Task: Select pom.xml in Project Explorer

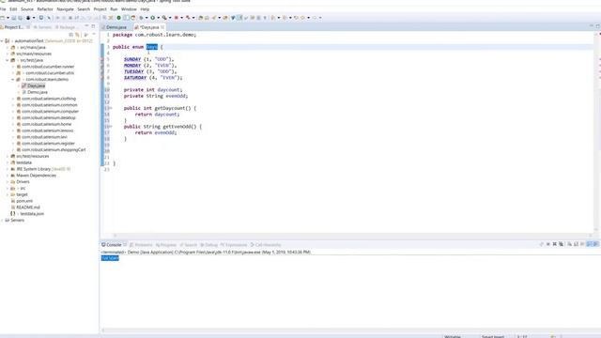Action: pyautogui.click(x=24, y=201)
